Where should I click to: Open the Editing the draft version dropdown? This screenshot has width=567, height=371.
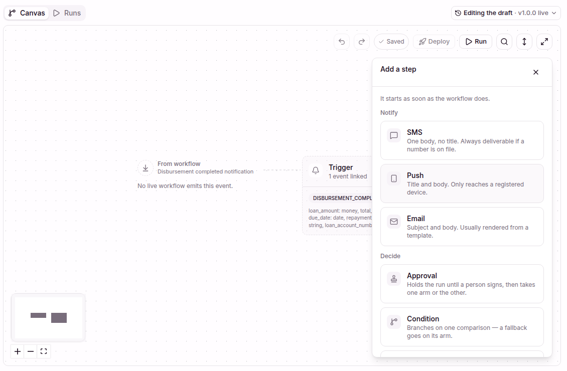(505, 13)
